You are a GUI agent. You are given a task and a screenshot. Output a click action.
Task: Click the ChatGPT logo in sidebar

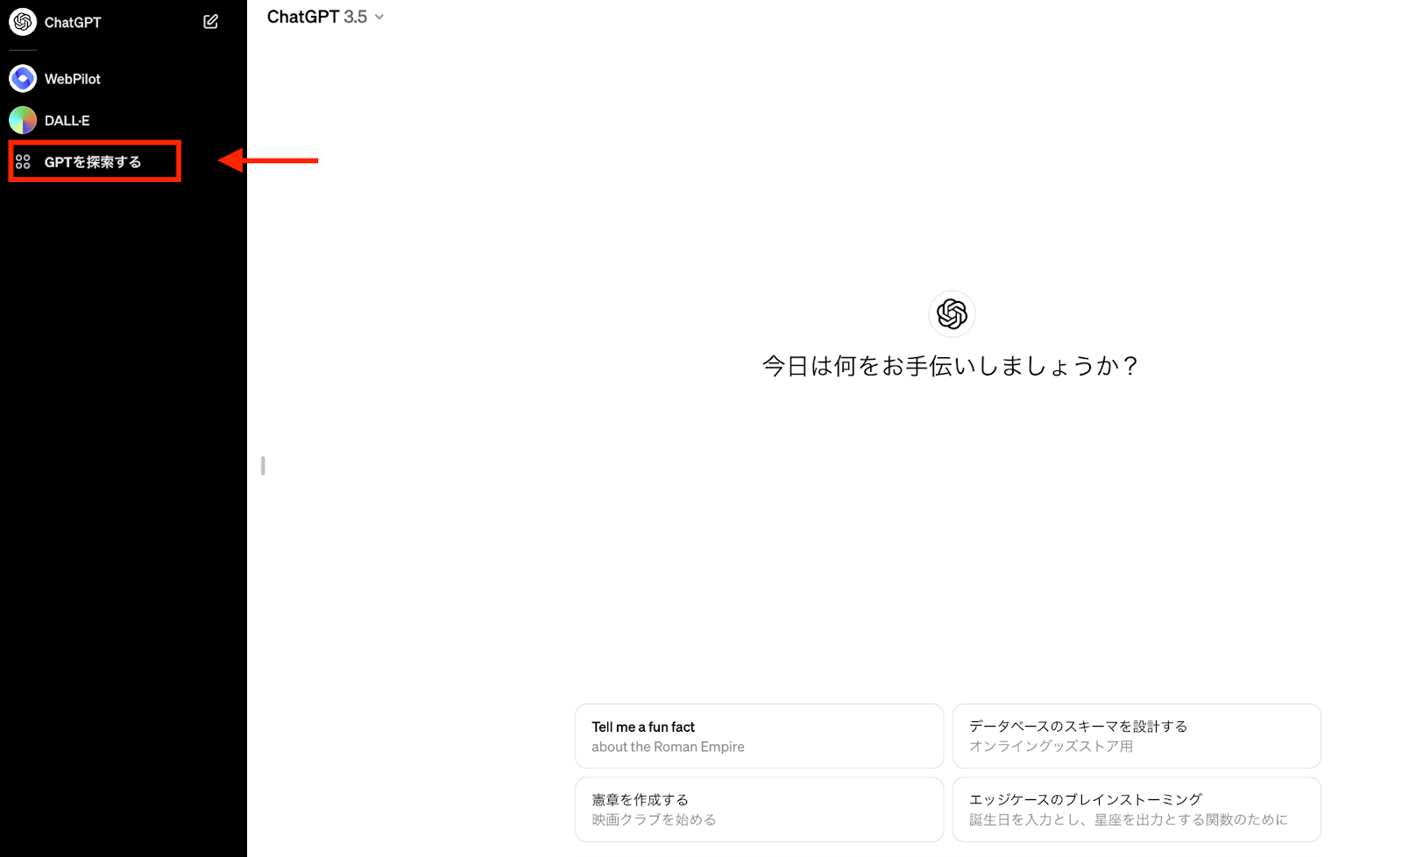23,22
